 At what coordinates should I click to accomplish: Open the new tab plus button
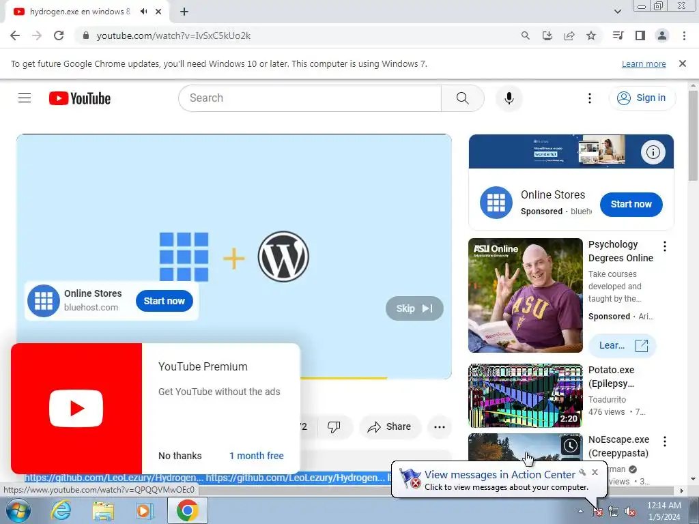pos(184,12)
